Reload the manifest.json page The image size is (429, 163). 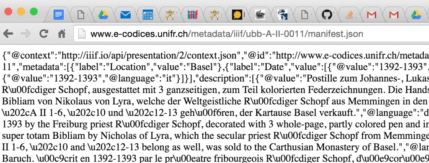click(44, 34)
